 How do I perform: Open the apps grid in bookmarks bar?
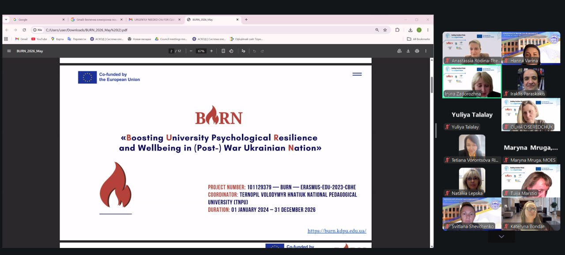point(6,39)
